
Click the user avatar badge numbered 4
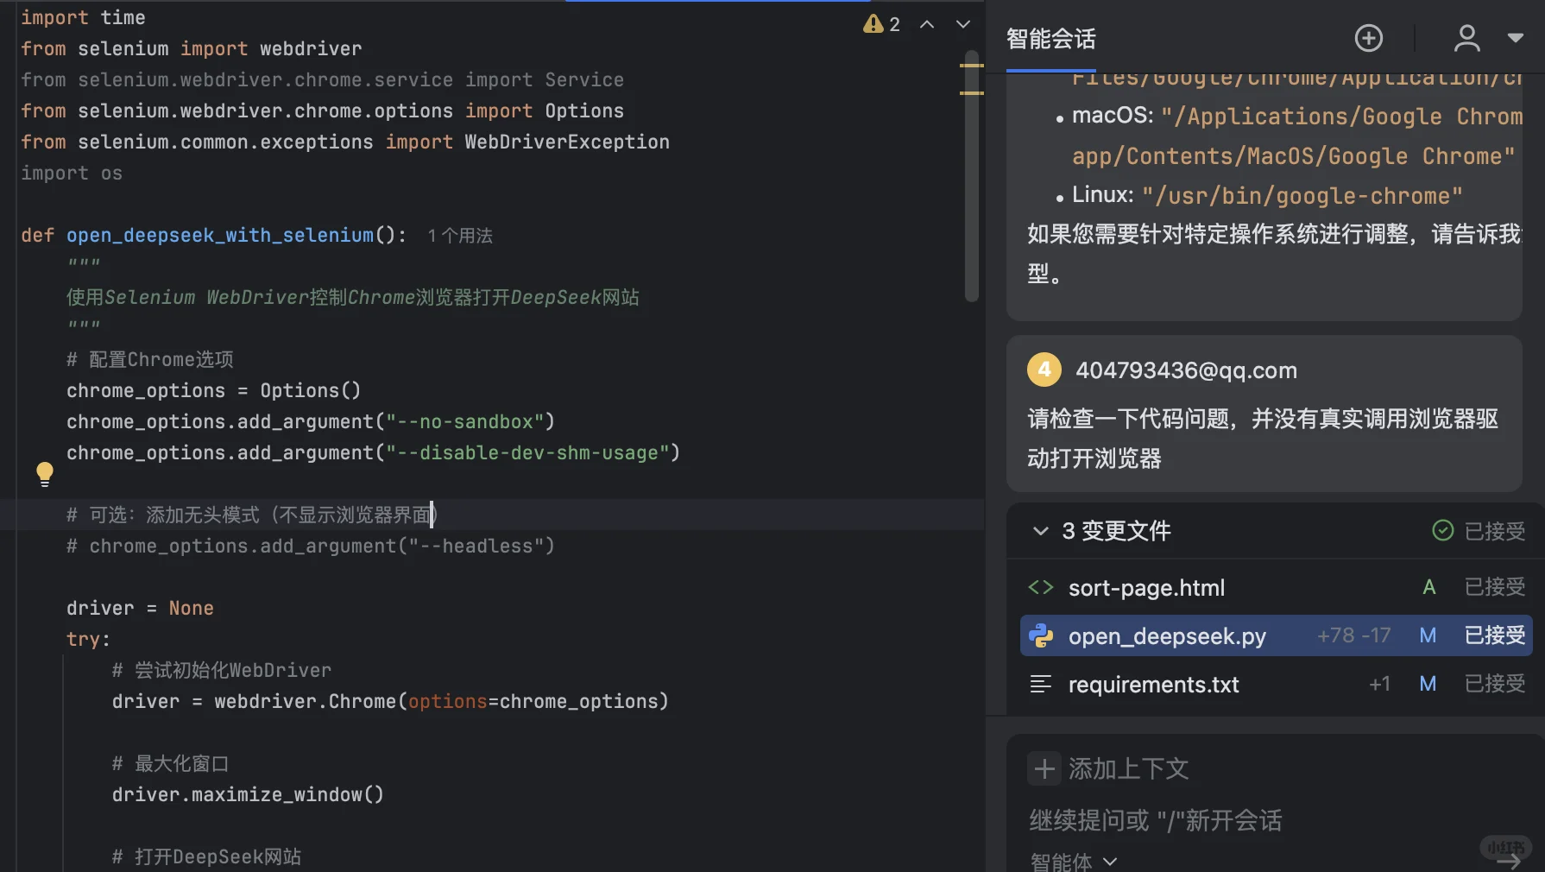(x=1044, y=370)
